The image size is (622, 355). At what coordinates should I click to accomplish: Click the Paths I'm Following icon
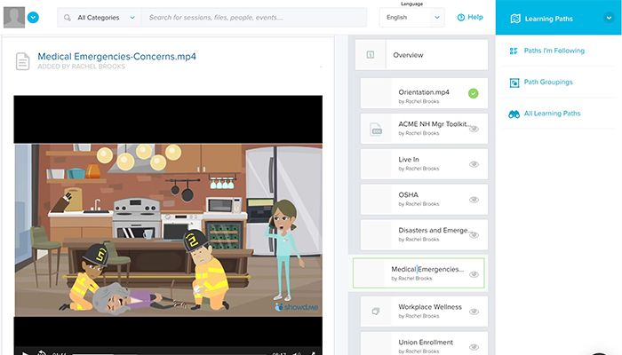[514, 51]
